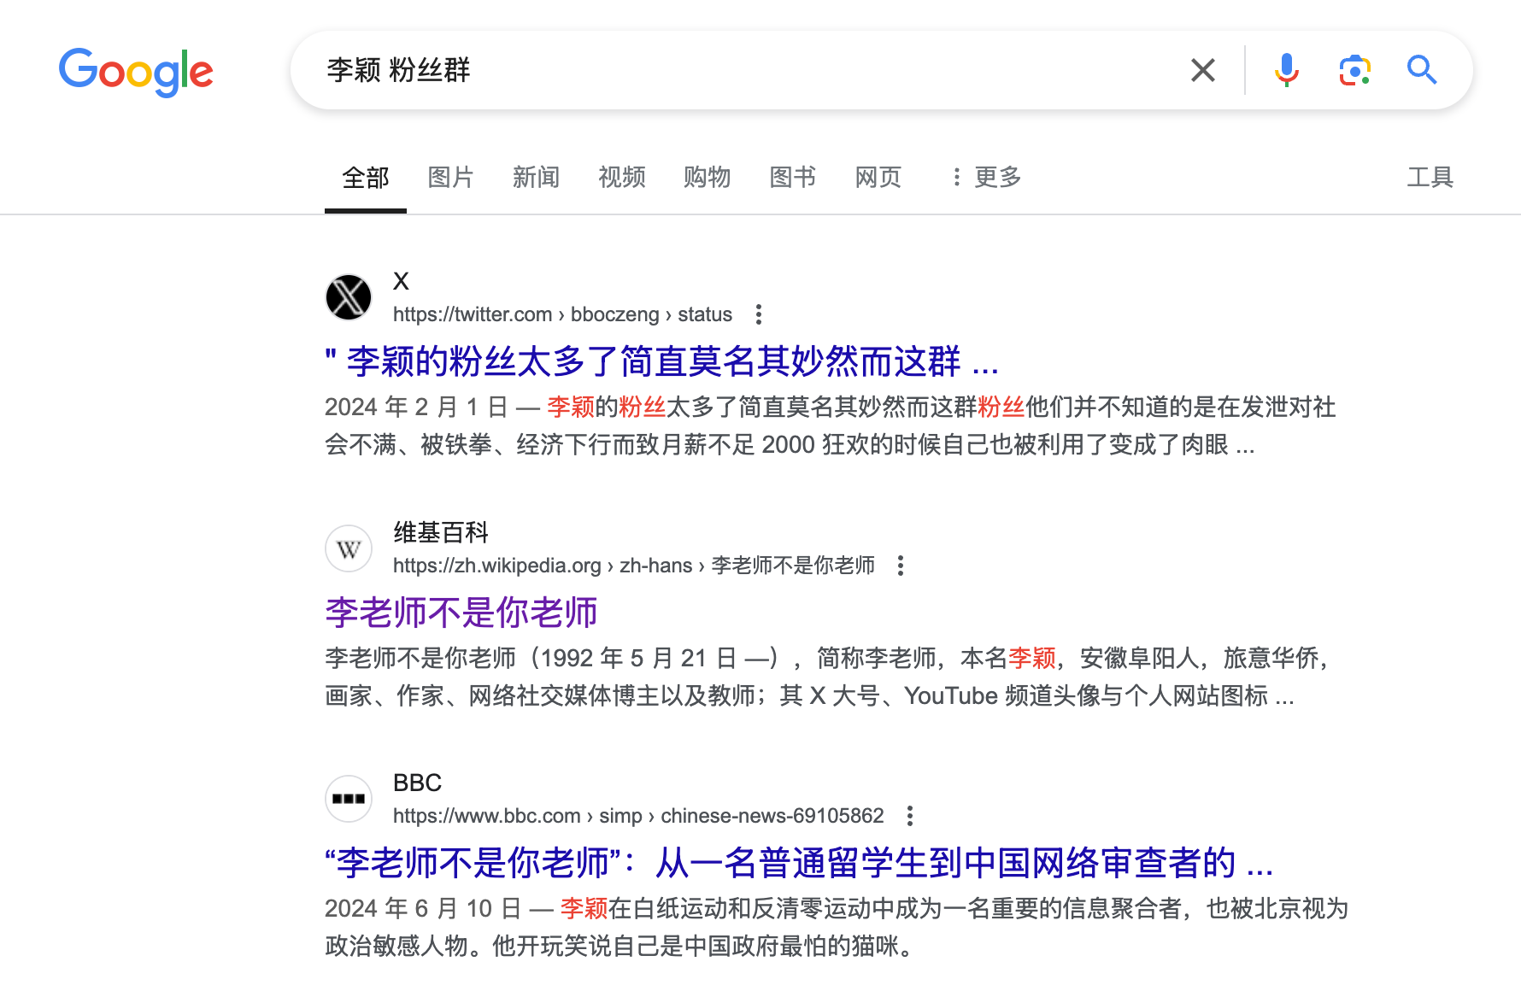This screenshot has height=991, width=1521.
Task: Open options for the Wikipedia result
Action: [901, 566]
